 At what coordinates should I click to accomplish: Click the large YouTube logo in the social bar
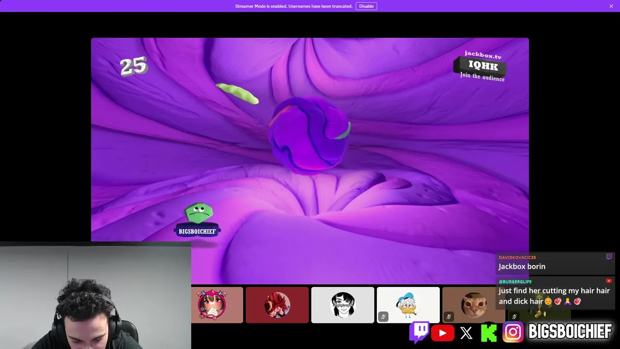point(442,333)
